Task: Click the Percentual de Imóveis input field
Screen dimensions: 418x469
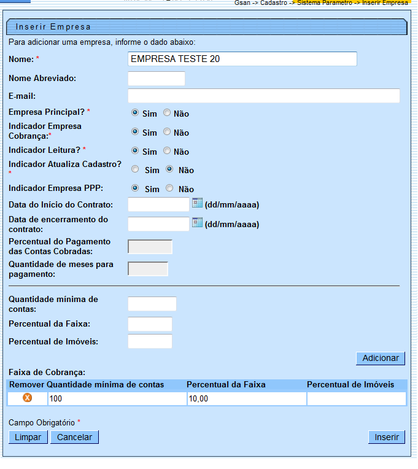Action: (x=150, y=341)
